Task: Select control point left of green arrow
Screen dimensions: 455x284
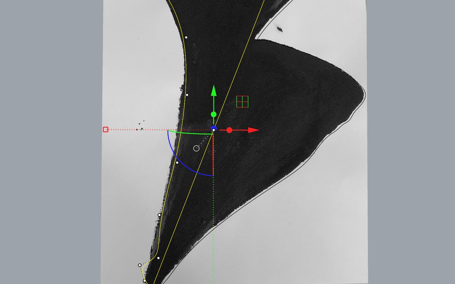Action: pos(187,95)
